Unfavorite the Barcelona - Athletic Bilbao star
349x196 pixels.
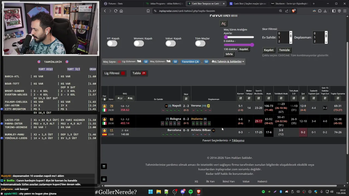[x=104, y=130]
